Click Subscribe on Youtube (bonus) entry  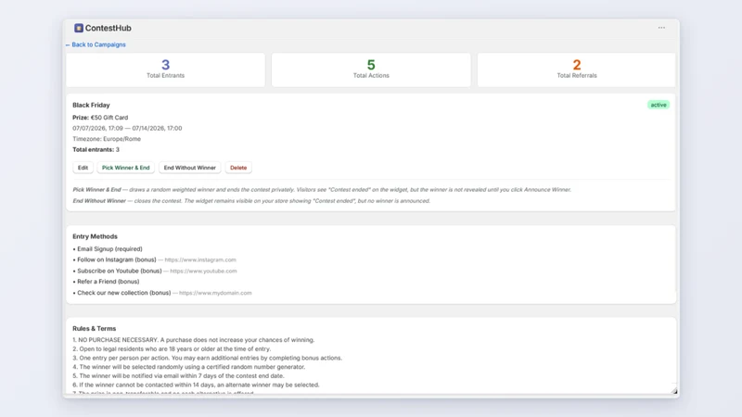(x=120, y=271)
